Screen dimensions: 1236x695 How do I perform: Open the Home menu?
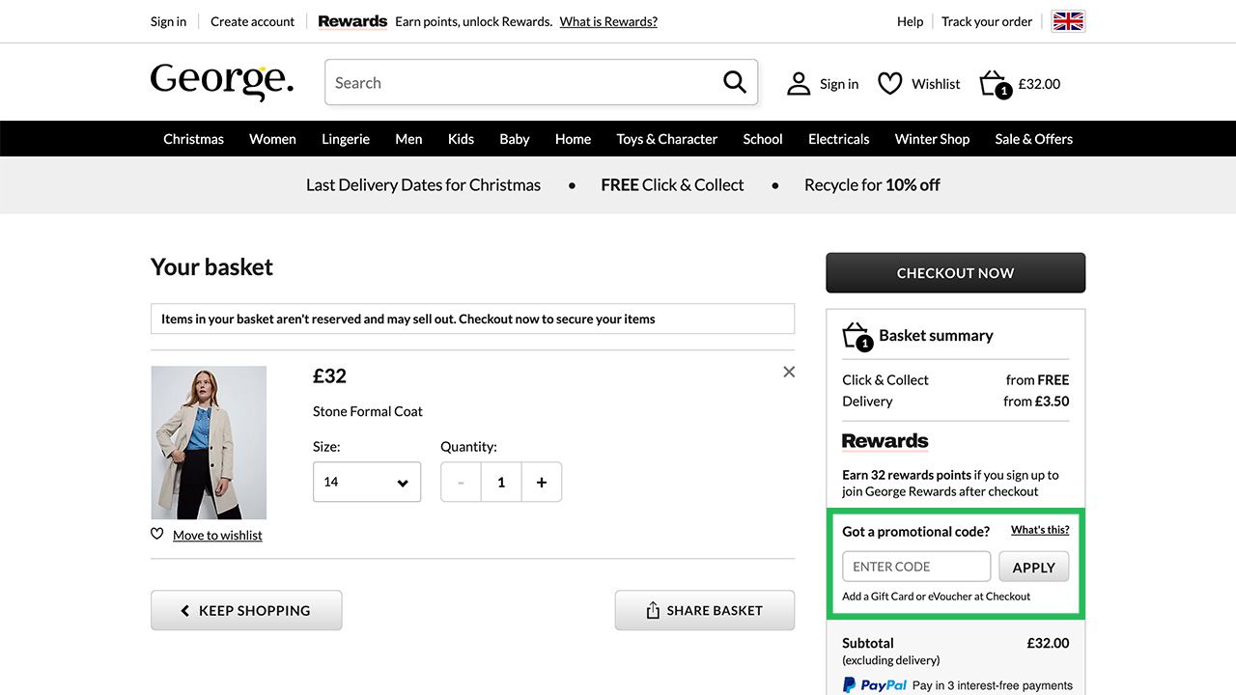pos(573,139)
